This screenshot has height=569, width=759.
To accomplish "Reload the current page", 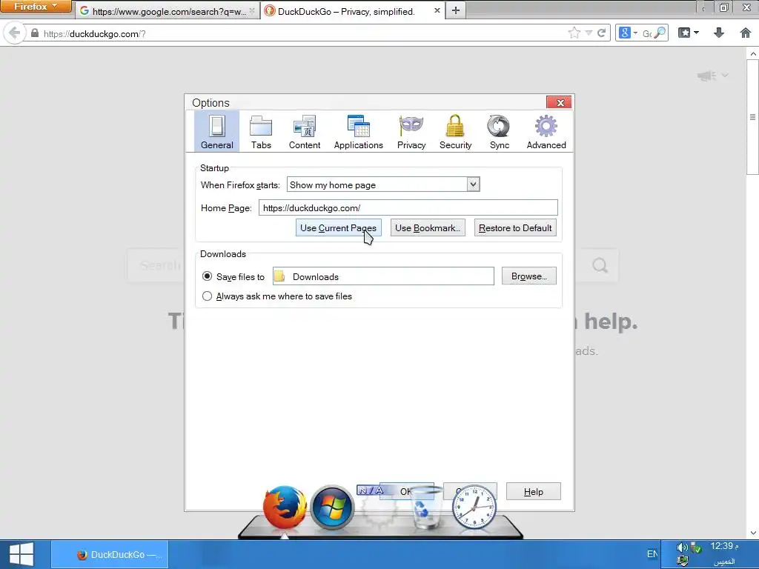I will (x=601, y=33).
